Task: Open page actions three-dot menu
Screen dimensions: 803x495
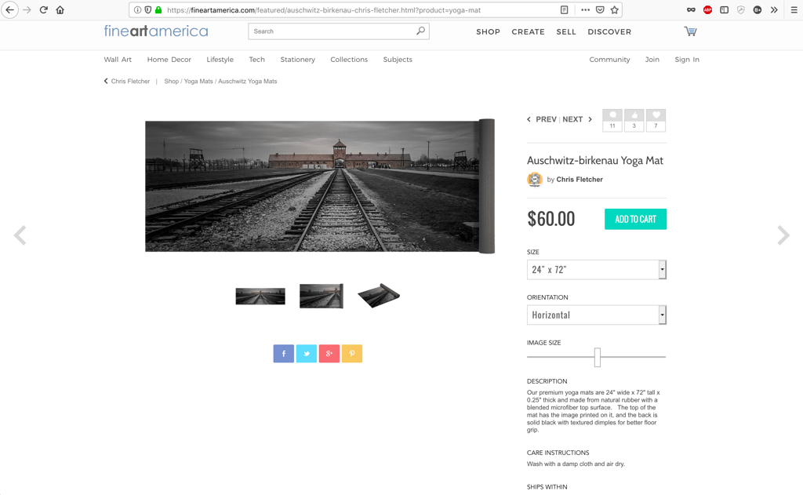Action: (x=585, y=9)
